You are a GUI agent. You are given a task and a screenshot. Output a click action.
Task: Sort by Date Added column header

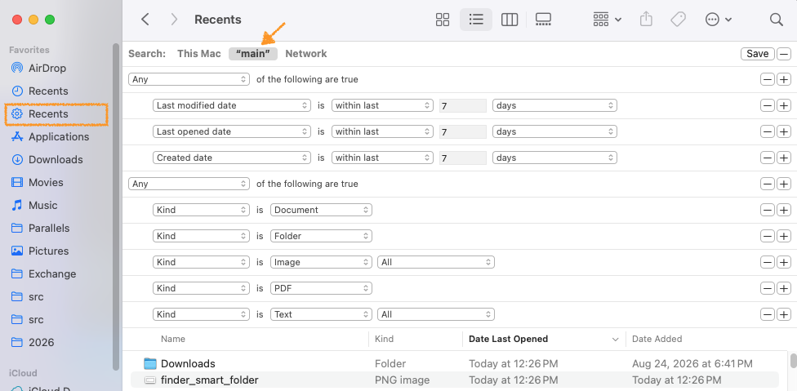click(x=657, y=340)
